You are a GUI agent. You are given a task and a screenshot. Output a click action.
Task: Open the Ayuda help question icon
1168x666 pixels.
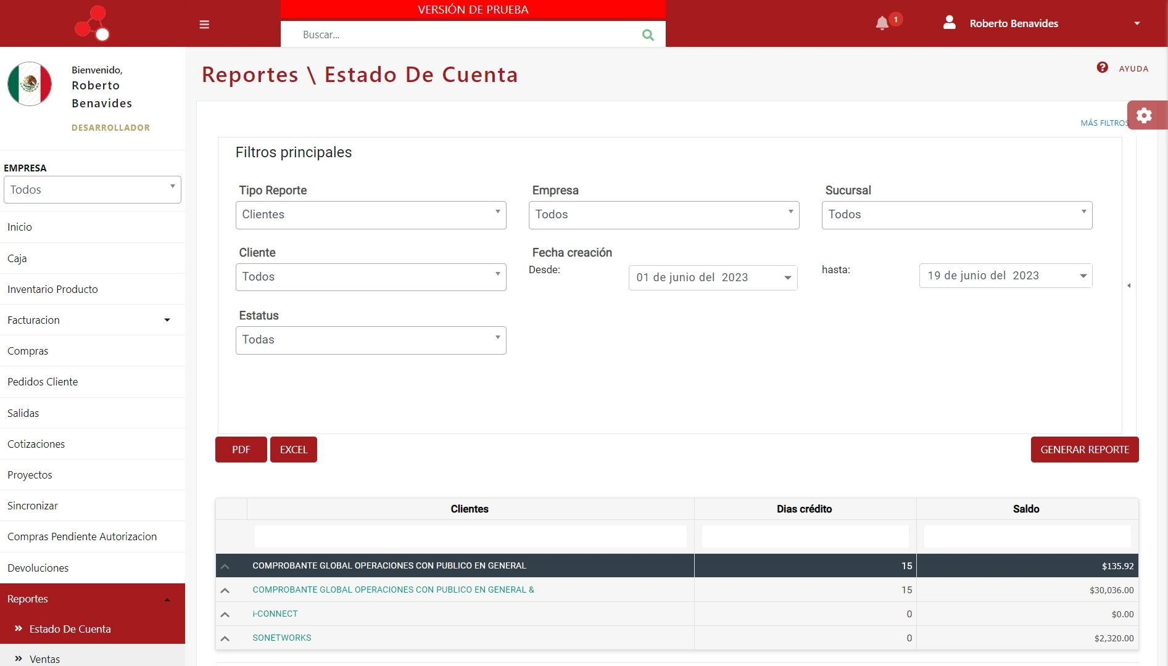[x=1103, y=68]
